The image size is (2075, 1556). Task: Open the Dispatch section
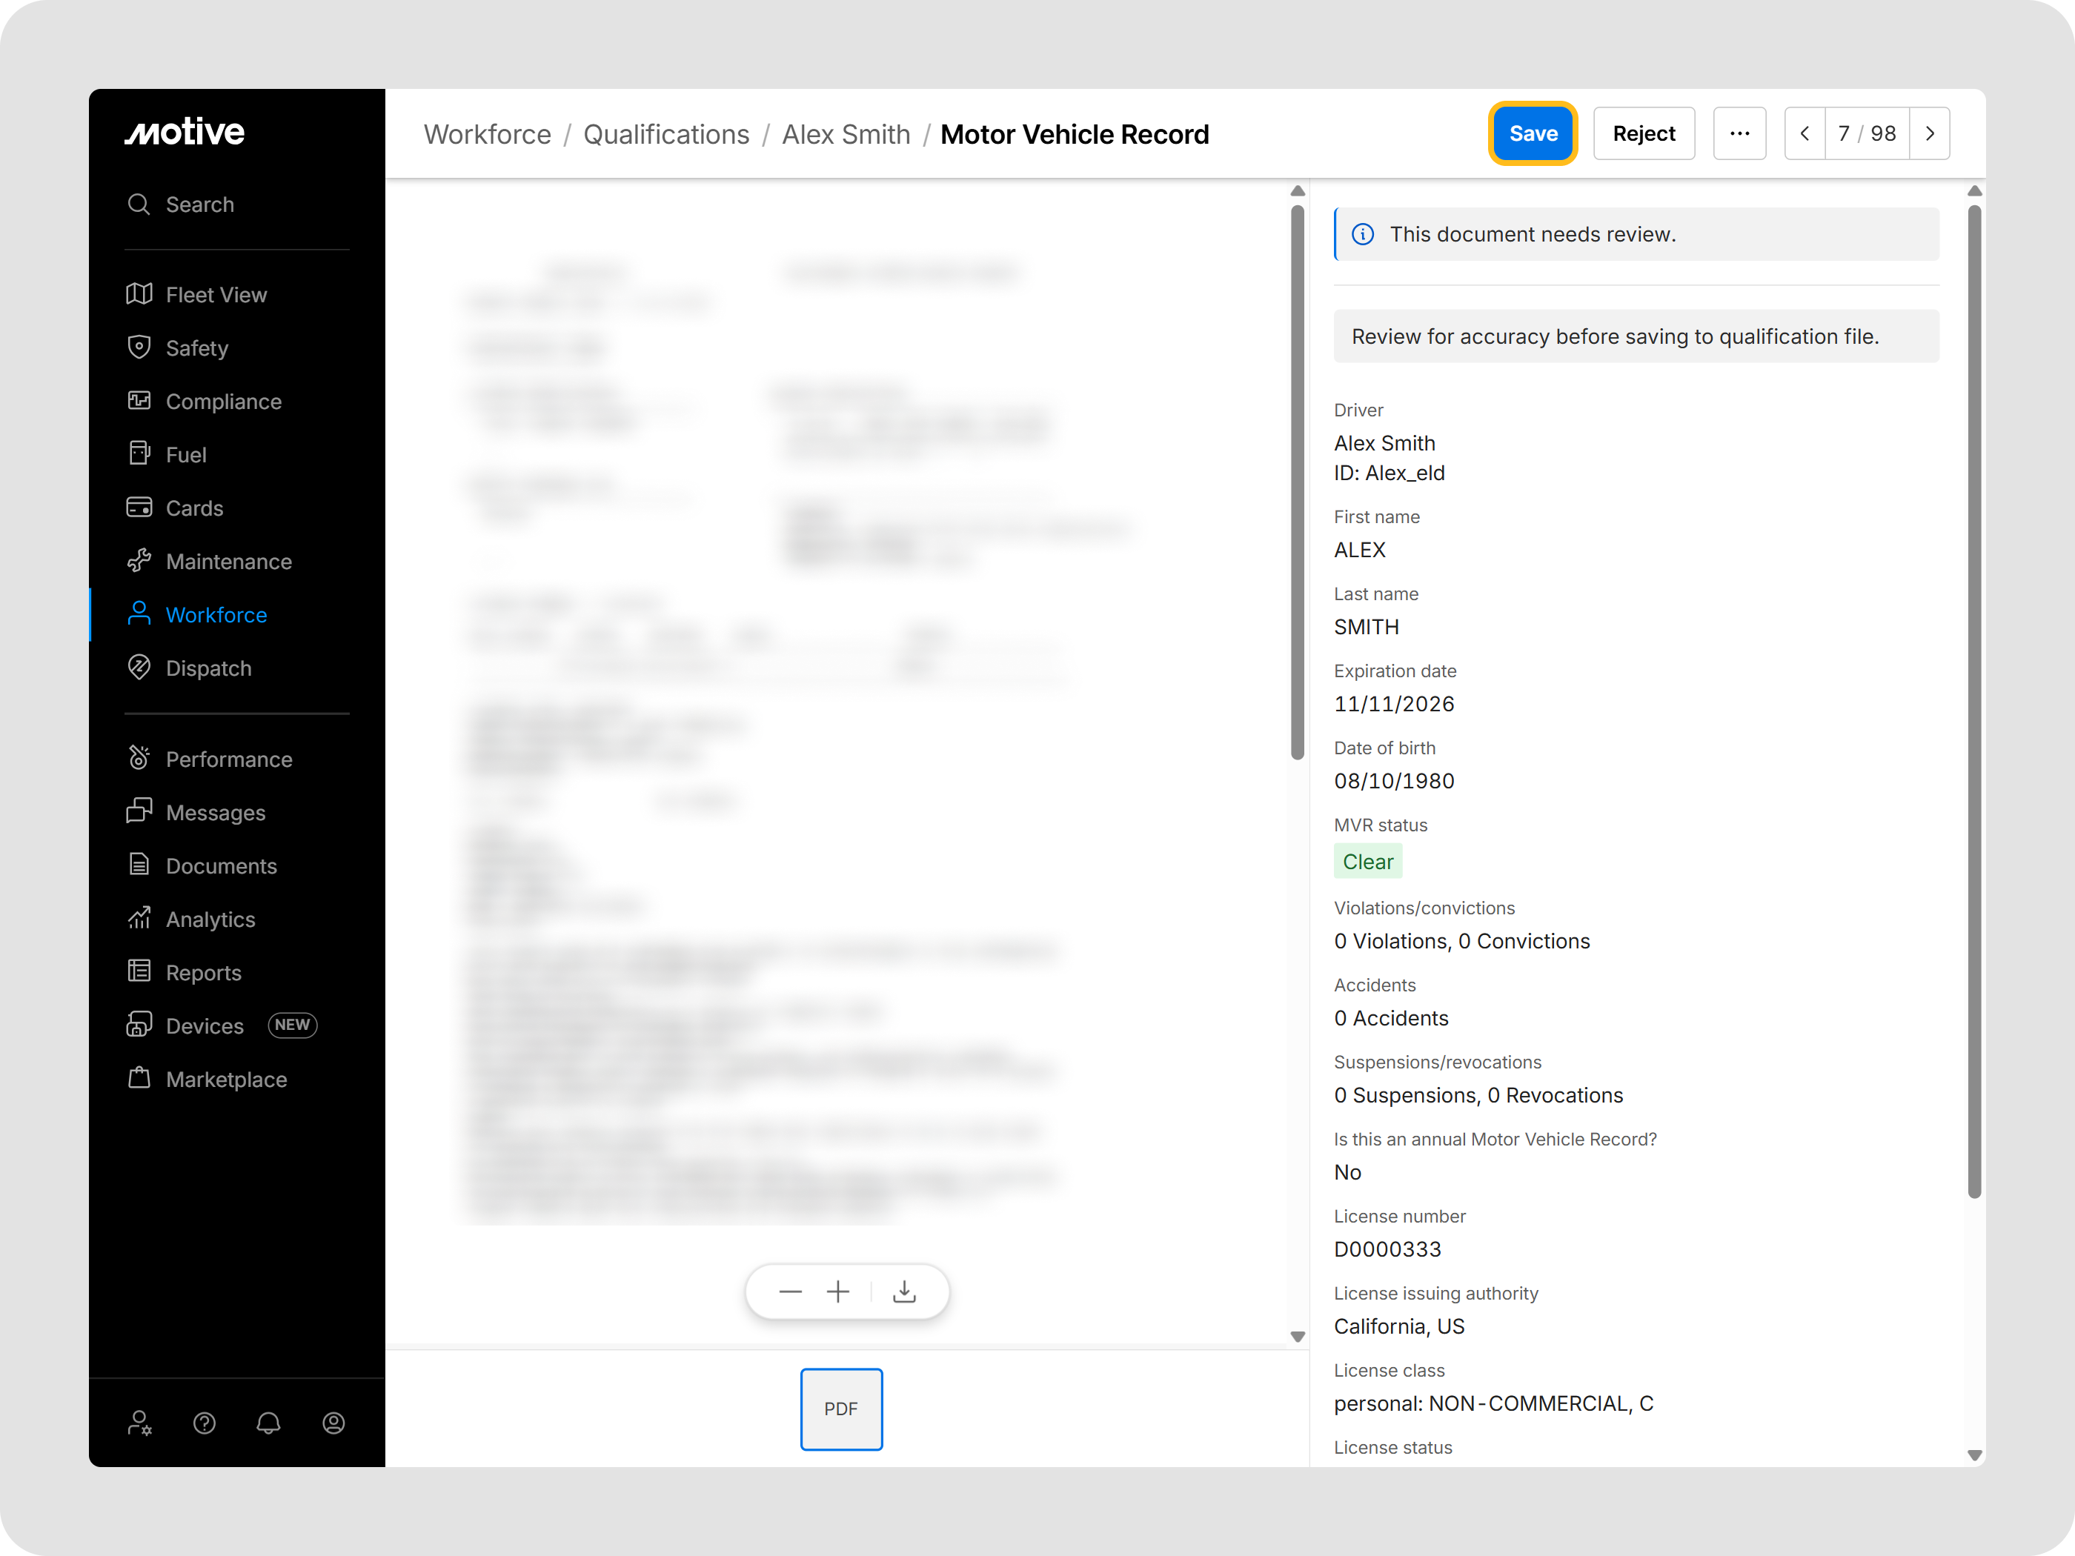pos(209,668)
